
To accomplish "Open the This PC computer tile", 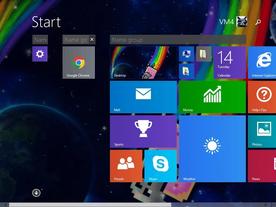I will click(x=187, y=54).
